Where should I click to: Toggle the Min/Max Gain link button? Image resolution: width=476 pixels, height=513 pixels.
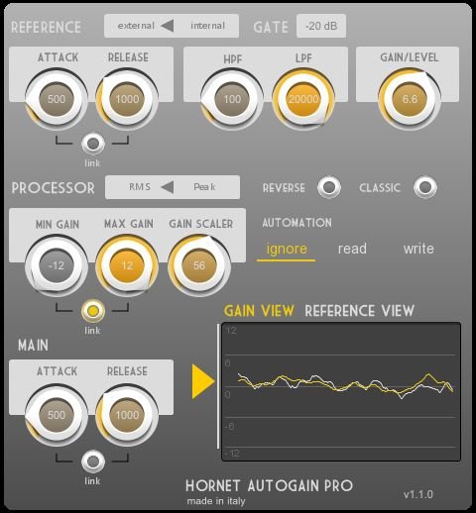(93, 311)
